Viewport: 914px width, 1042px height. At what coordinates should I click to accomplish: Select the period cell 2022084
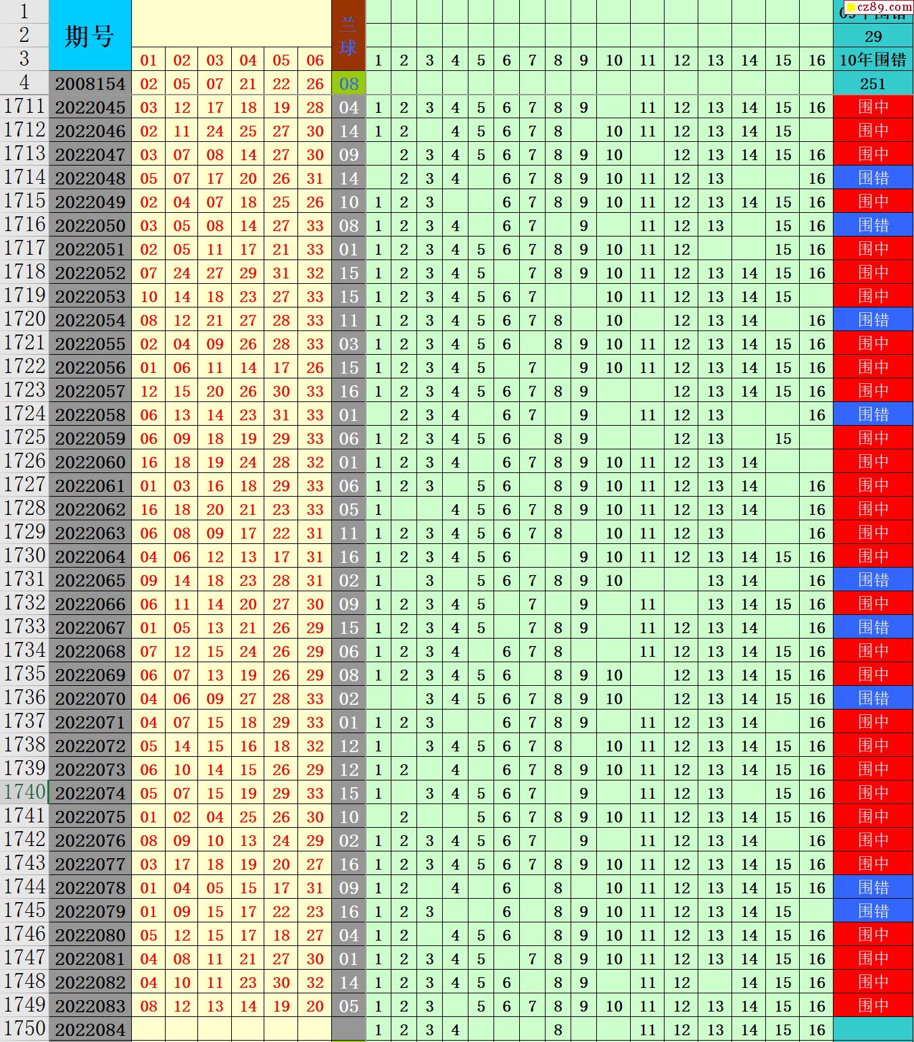pos(90,1030)
